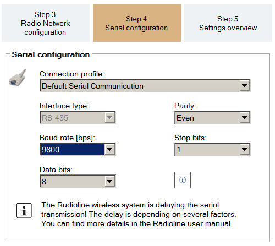
Task: Expand the Parity dropdown arrow
Action: pos(244,117)
